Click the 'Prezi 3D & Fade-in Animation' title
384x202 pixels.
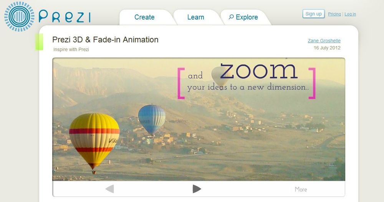tap(105, 39)
